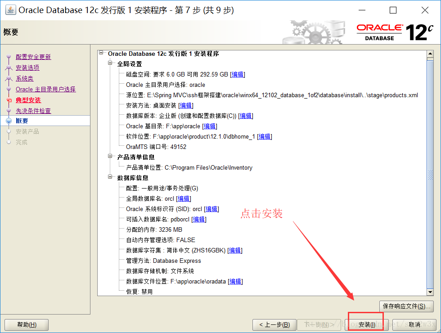
Task: Click the scrollbar up arrow
Action: click(x=430, y=54)
